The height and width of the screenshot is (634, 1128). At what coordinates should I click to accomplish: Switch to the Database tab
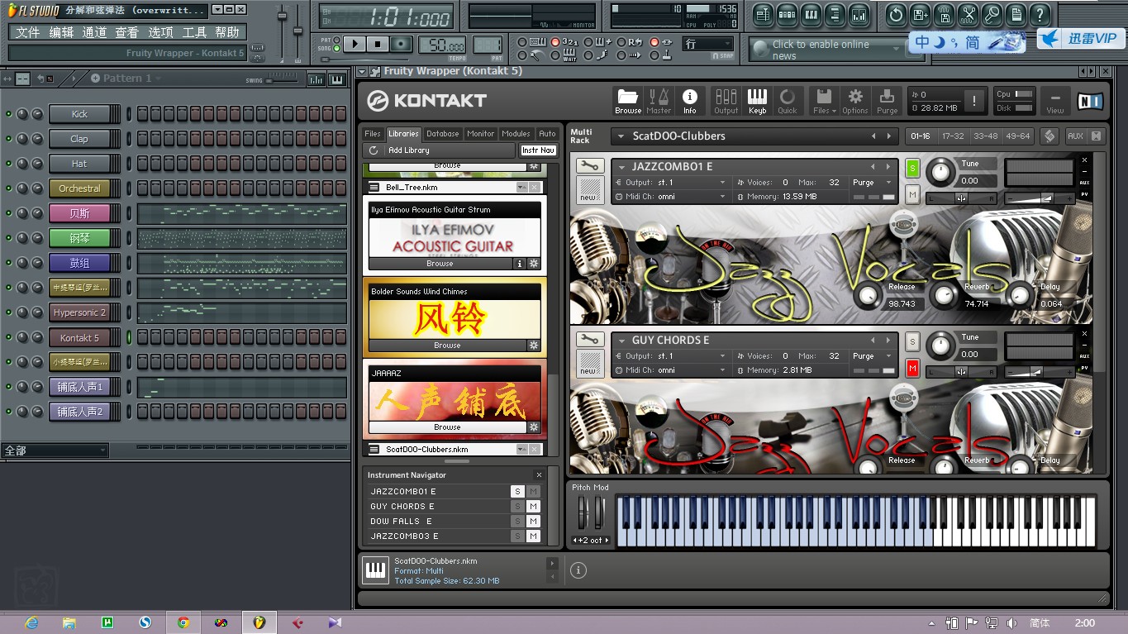443,134
